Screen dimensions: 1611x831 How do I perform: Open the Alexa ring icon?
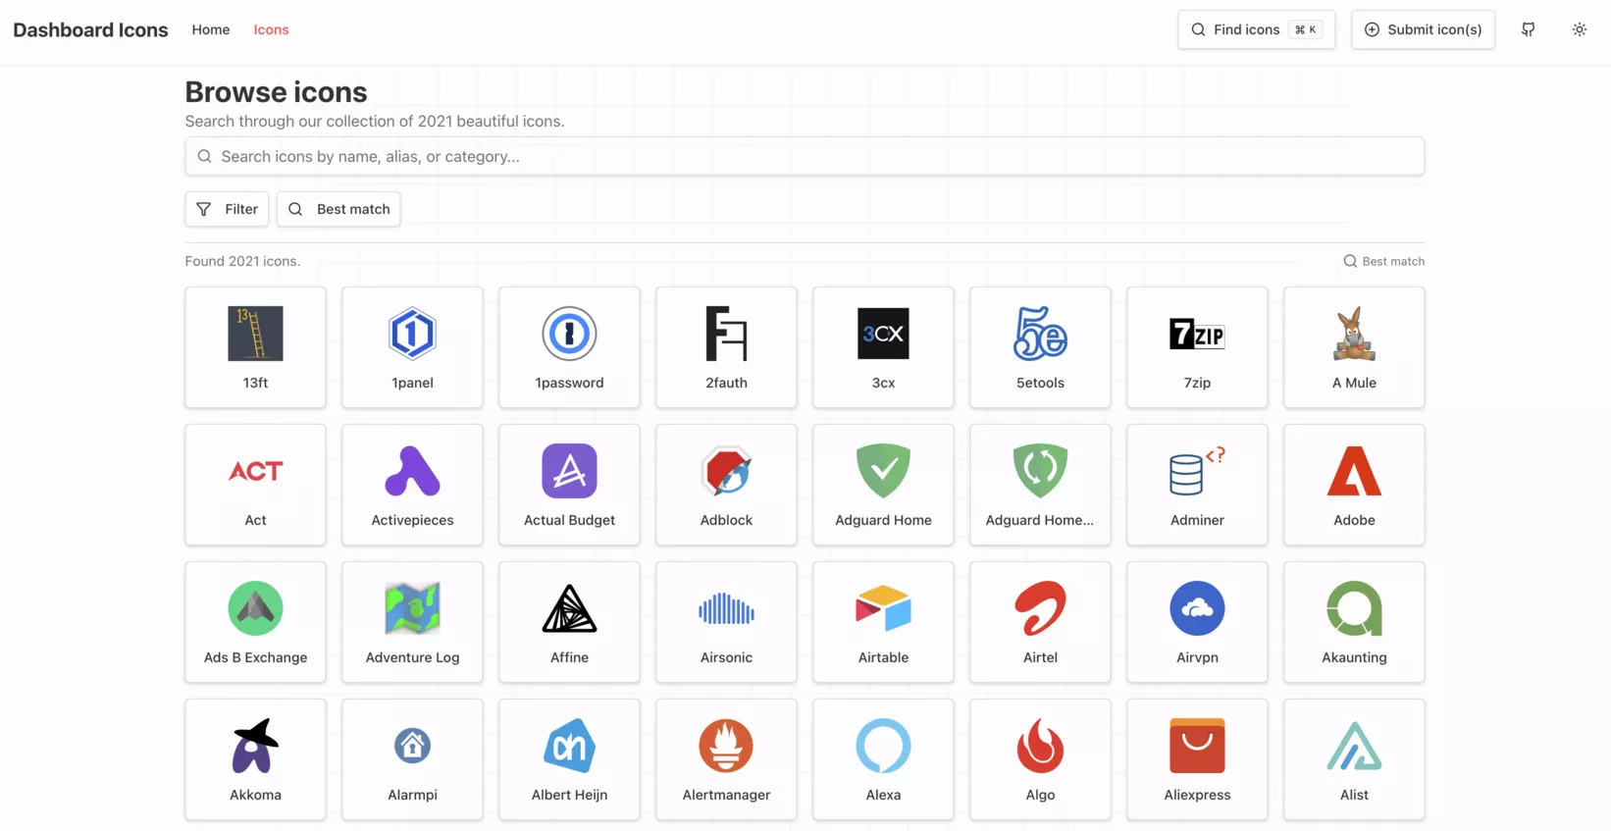click(x=883, y=759)
